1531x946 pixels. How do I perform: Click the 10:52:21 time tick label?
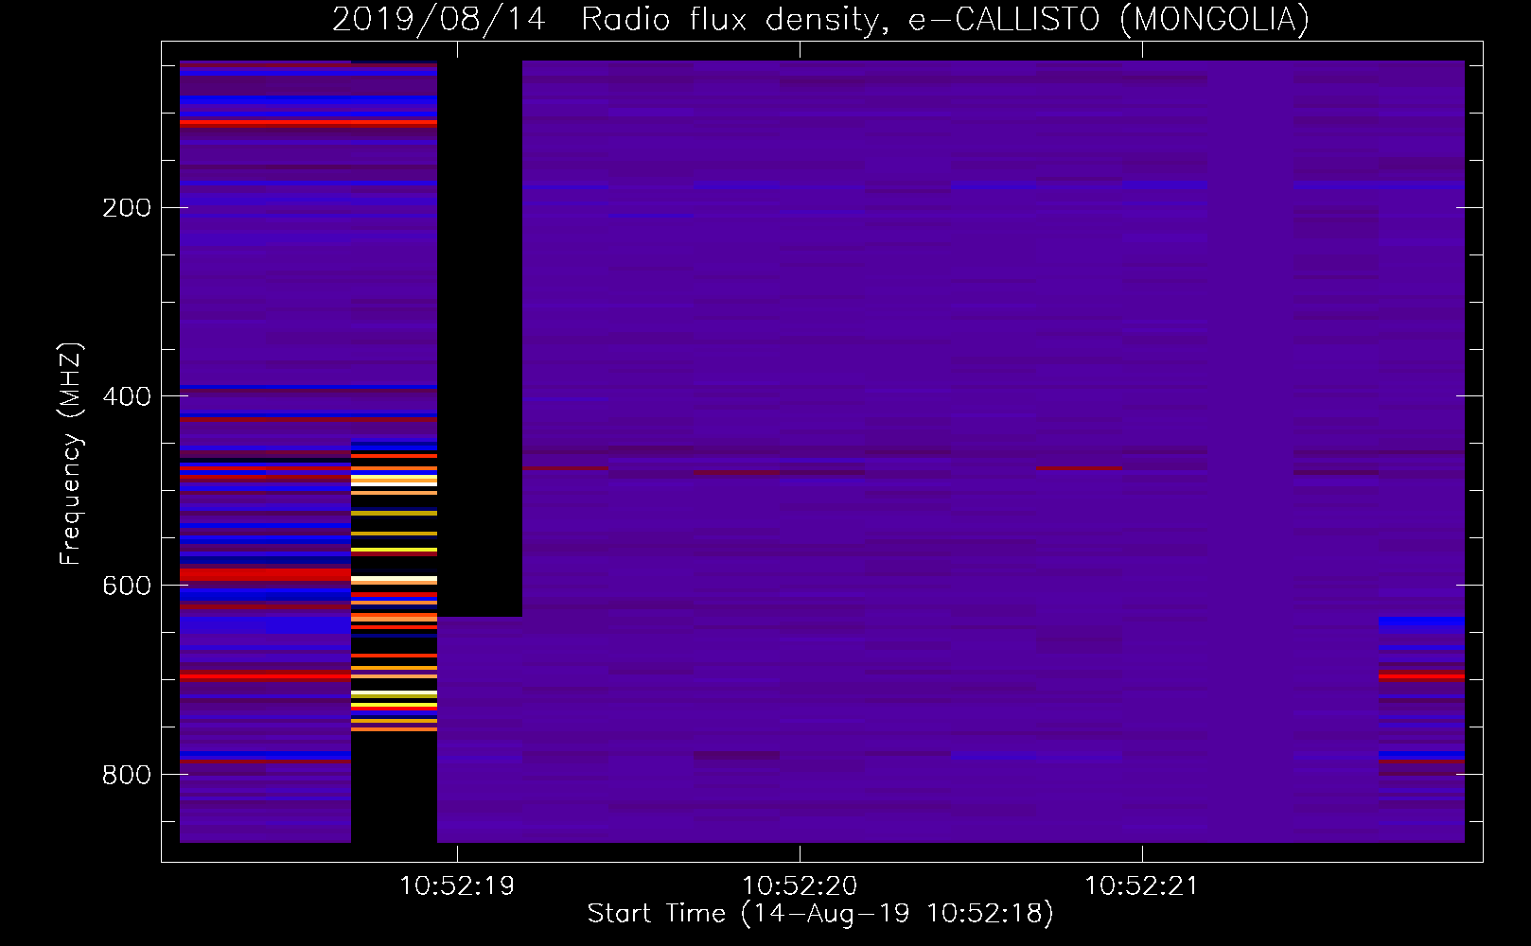[x=1142, y=885]
